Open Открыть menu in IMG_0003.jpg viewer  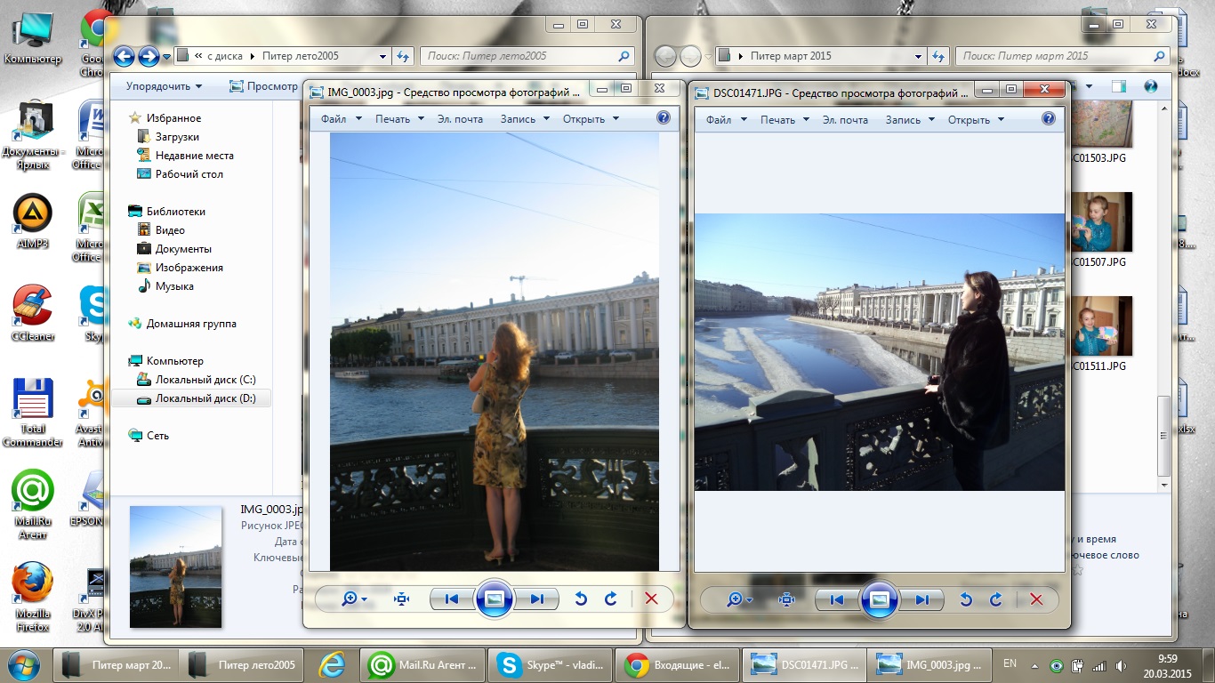click(x=591, y=118)
